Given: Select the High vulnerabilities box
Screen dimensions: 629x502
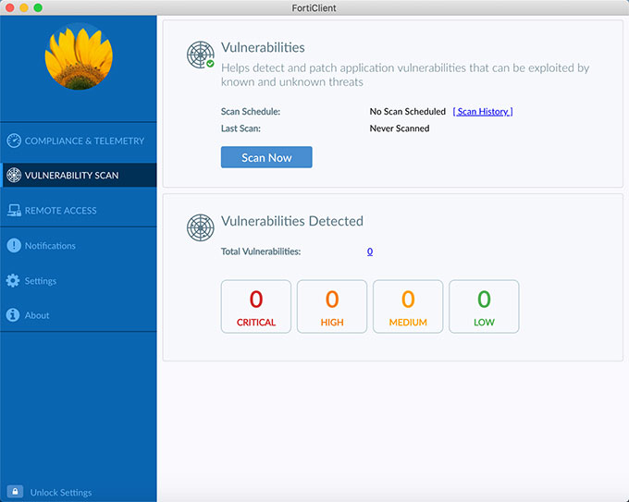Looking at the screenshot, I should click(332, 306).
